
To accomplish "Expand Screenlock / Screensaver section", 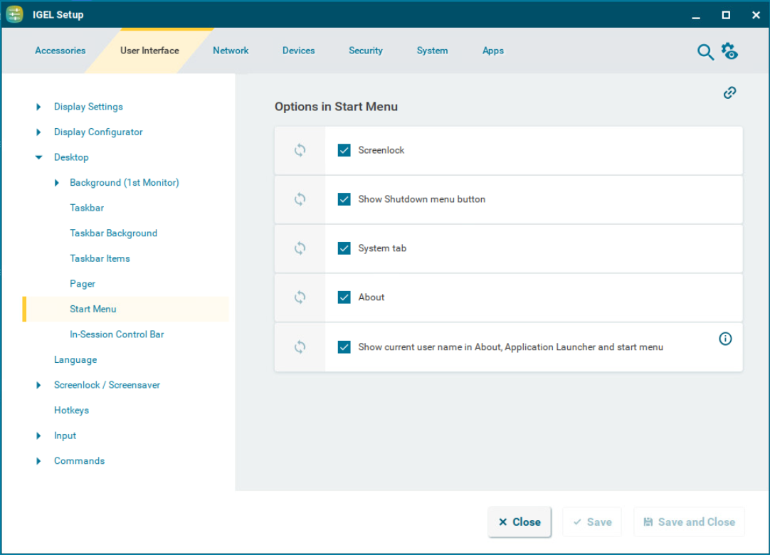I will (x=38, y=385).
